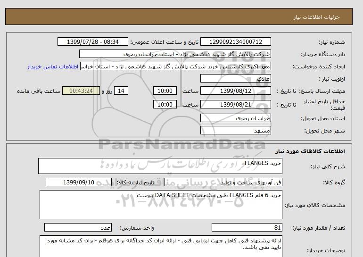The image size is (363, 257).
Task: Select the quantity field showing 81
Action: [247, 227]
